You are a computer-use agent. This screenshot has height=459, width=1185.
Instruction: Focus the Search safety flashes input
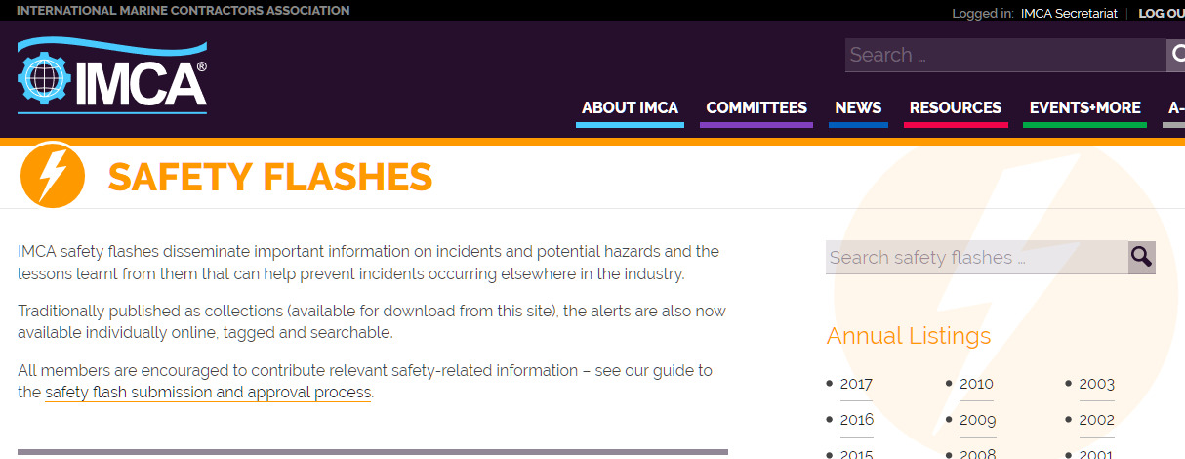coord(976,258)
